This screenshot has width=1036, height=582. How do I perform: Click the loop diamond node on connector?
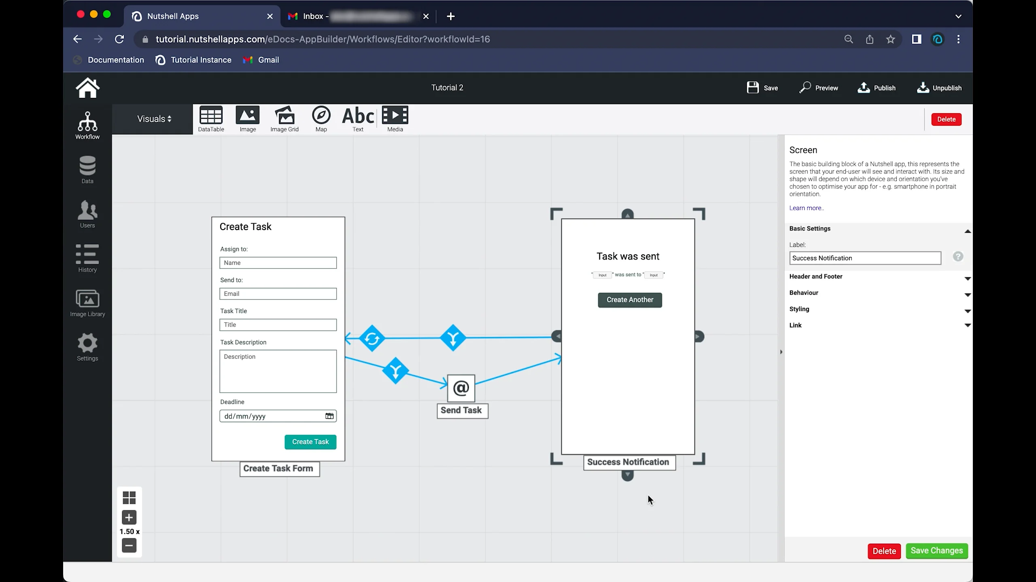(x=372, y=338)
